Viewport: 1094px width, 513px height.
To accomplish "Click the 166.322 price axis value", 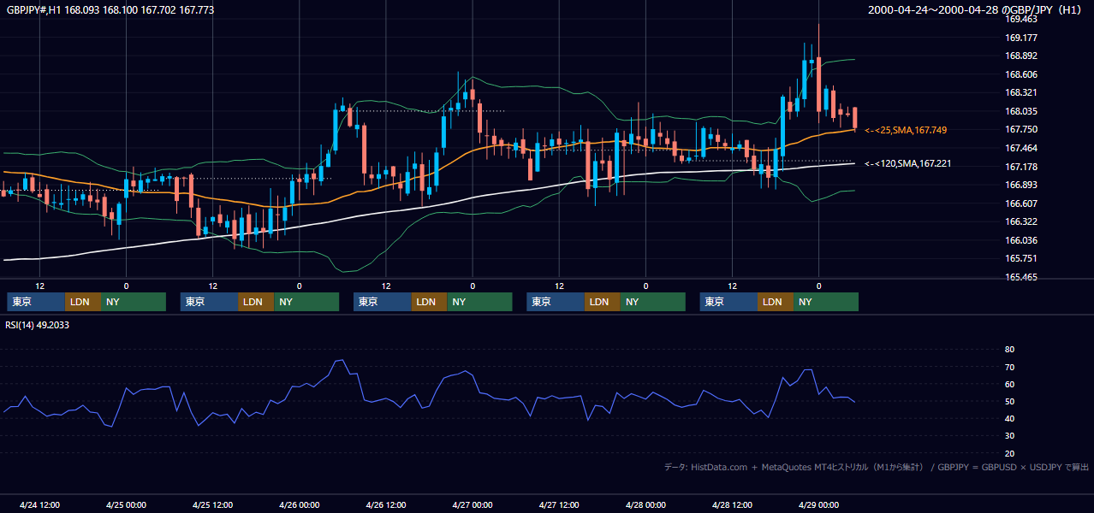I will [1021, 222].
